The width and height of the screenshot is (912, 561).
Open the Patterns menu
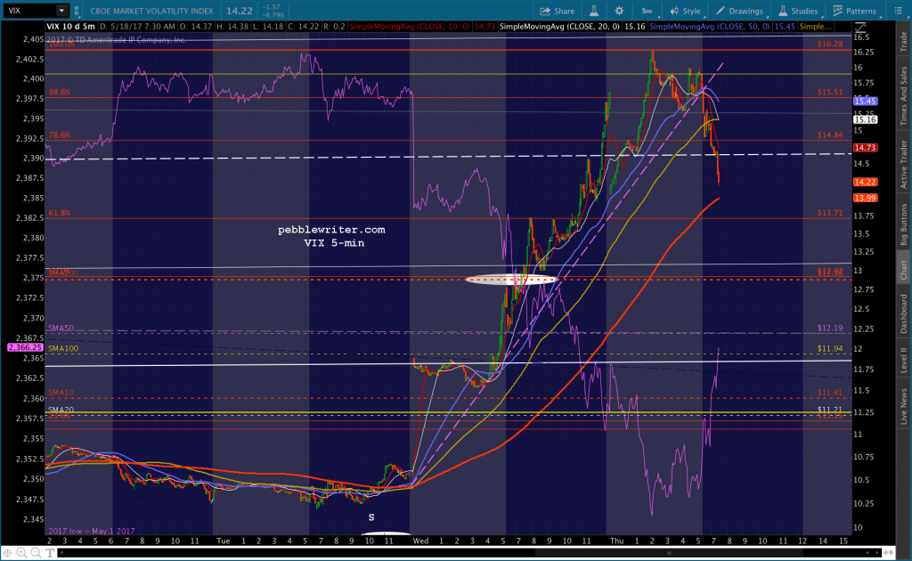click(854, 11)
